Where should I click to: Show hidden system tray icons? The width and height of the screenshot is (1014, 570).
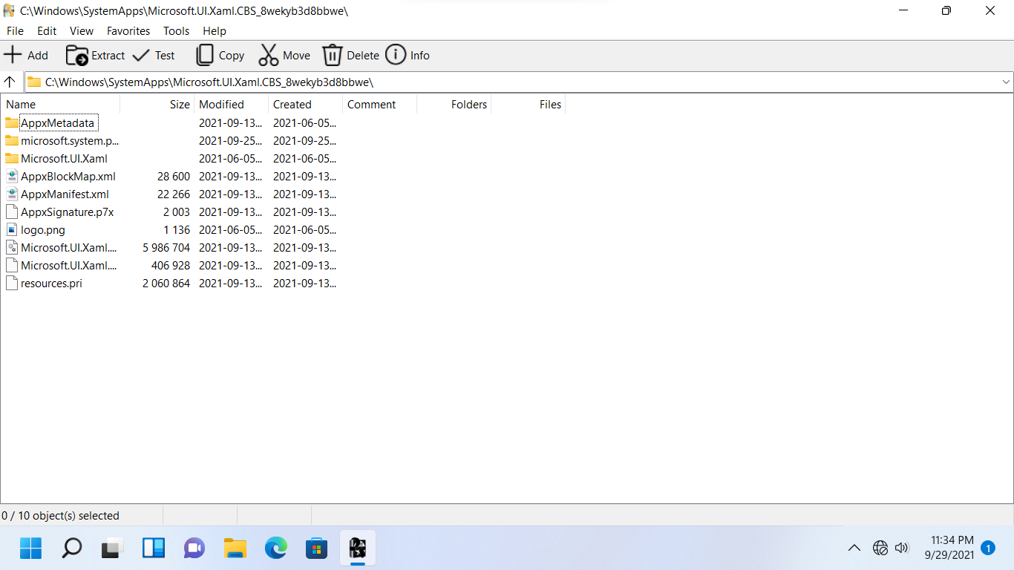[854, 548]
